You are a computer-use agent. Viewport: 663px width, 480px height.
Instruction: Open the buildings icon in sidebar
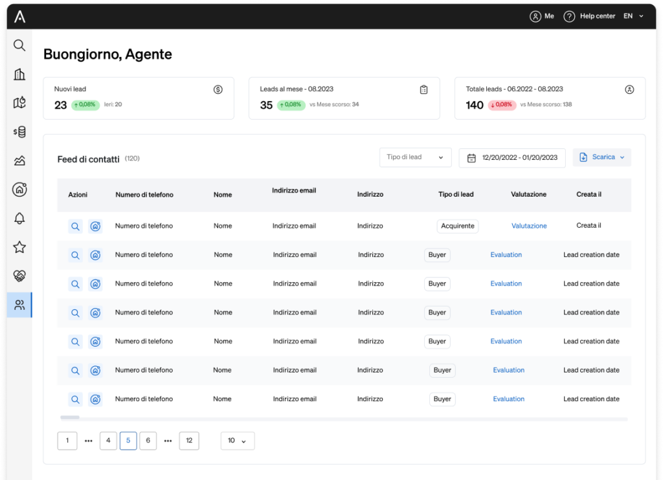click(x=19, y=74)
